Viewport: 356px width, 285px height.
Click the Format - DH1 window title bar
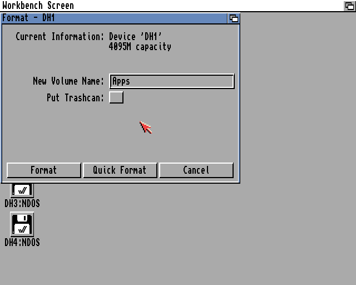click(114, 18)
